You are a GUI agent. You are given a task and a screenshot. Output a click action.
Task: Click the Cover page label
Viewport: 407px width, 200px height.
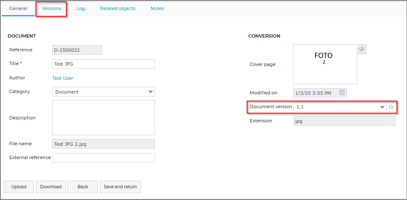tap(263, 64)
